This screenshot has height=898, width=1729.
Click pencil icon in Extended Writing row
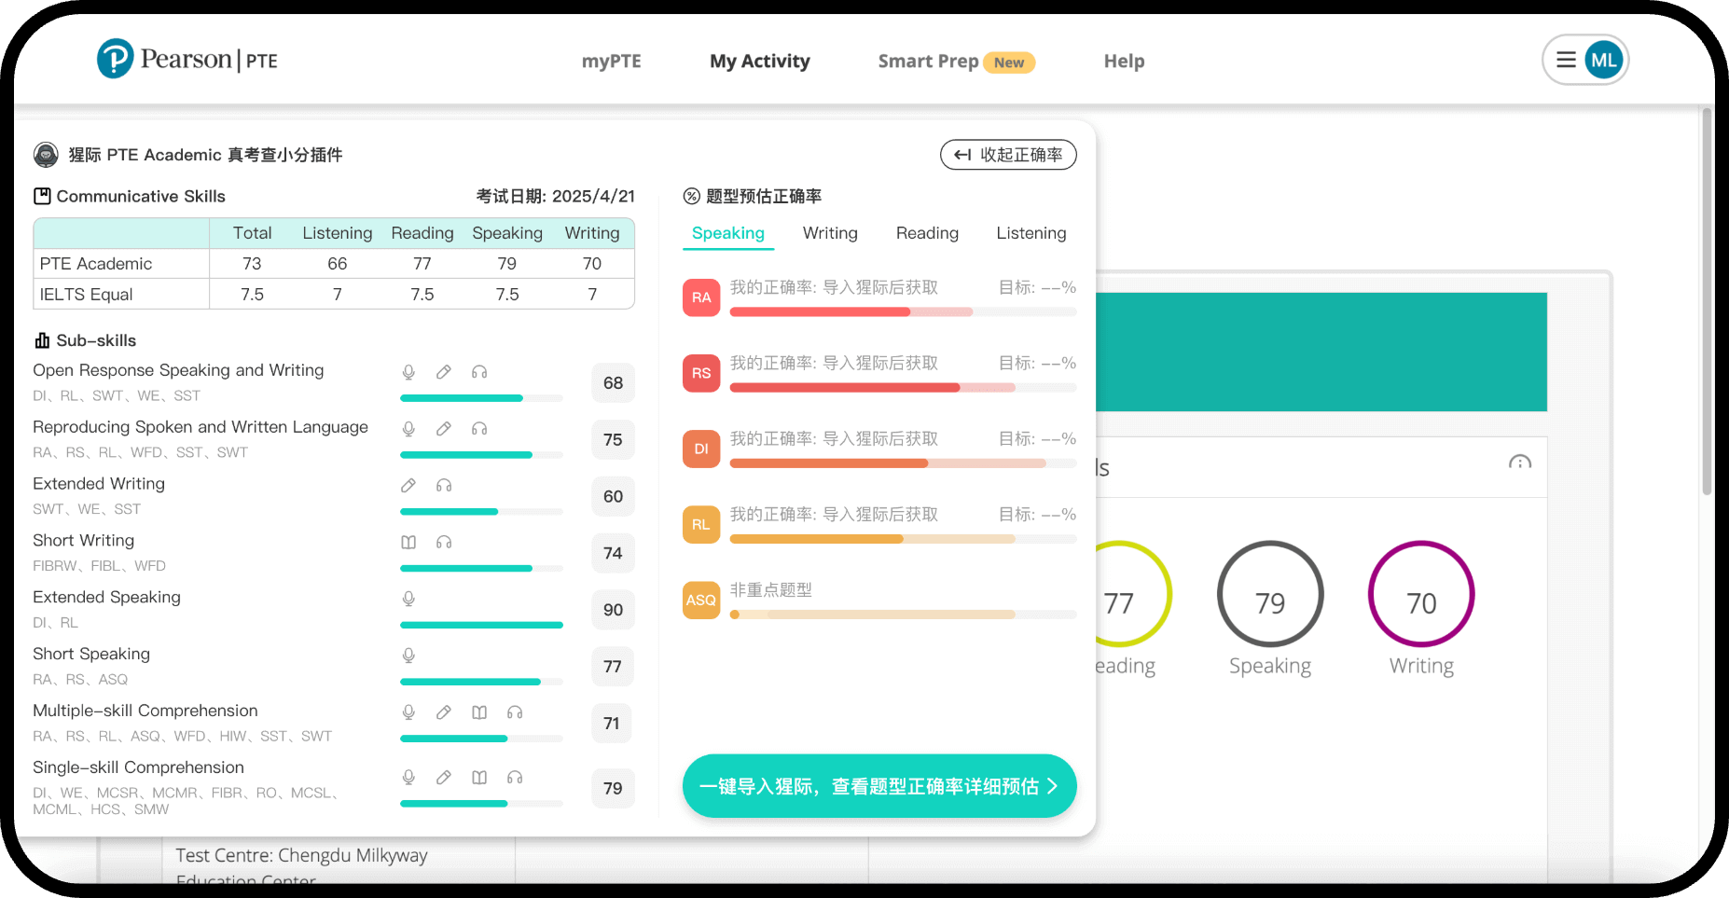click(x=408, y=485)
